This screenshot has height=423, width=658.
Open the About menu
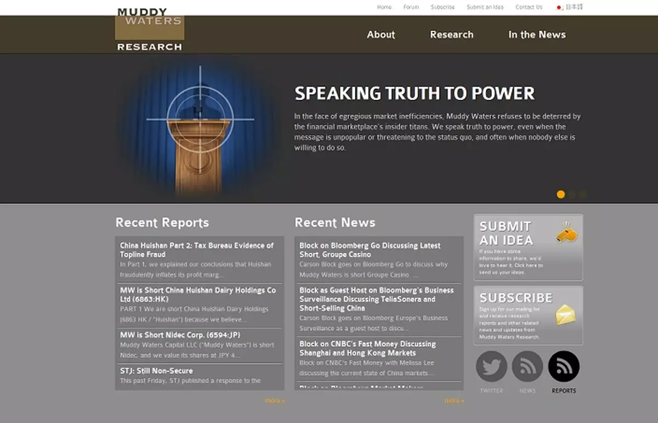381,35
